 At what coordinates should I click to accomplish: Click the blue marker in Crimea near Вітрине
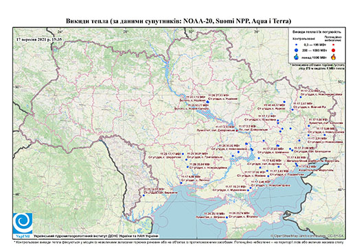tap(227, 218)
